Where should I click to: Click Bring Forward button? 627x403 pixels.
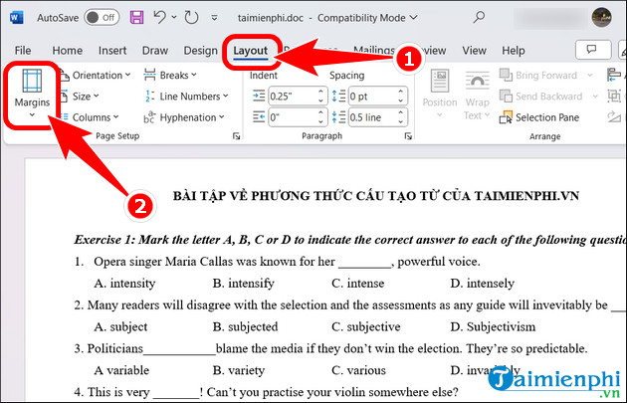tap(538, 76)
